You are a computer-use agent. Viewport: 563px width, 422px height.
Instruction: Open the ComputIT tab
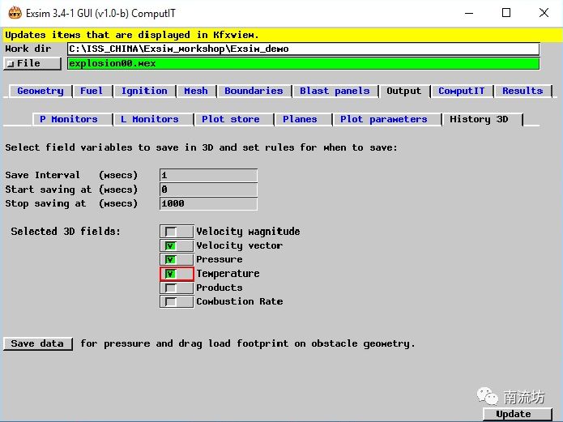click(x=462, y=91)
